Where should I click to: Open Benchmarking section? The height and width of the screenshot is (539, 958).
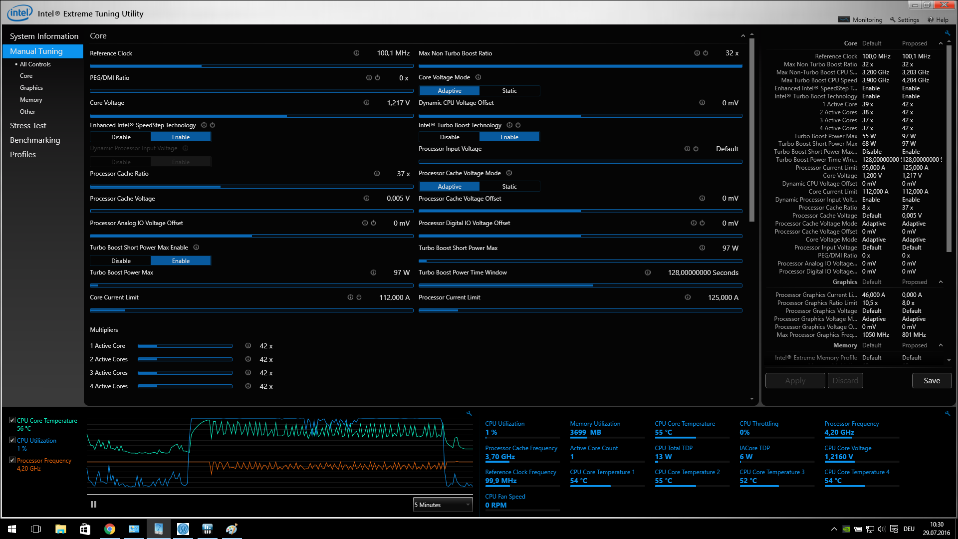pos(35,140)
